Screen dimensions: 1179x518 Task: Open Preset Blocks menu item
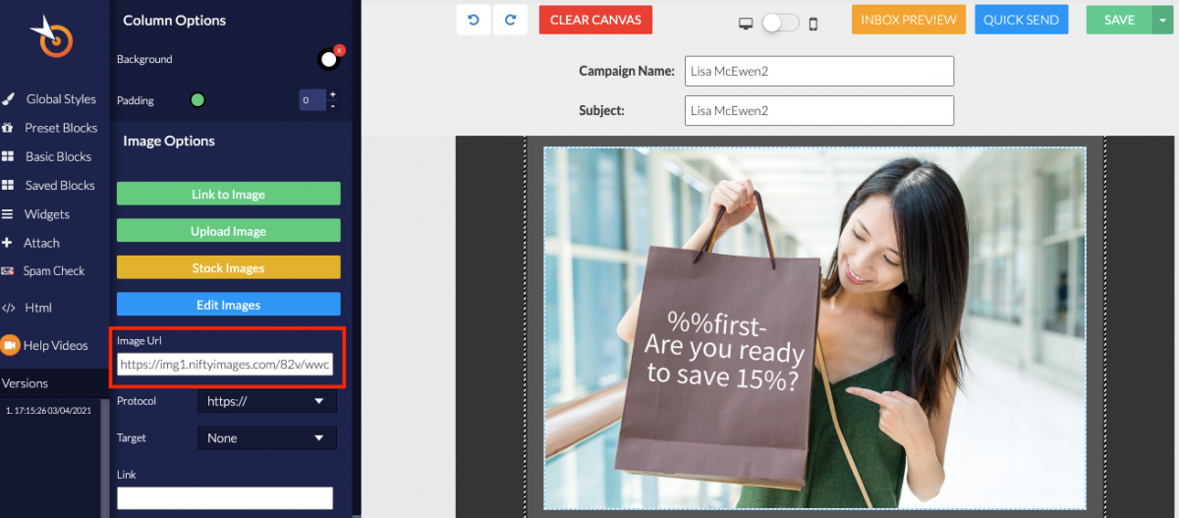point(61,128)
